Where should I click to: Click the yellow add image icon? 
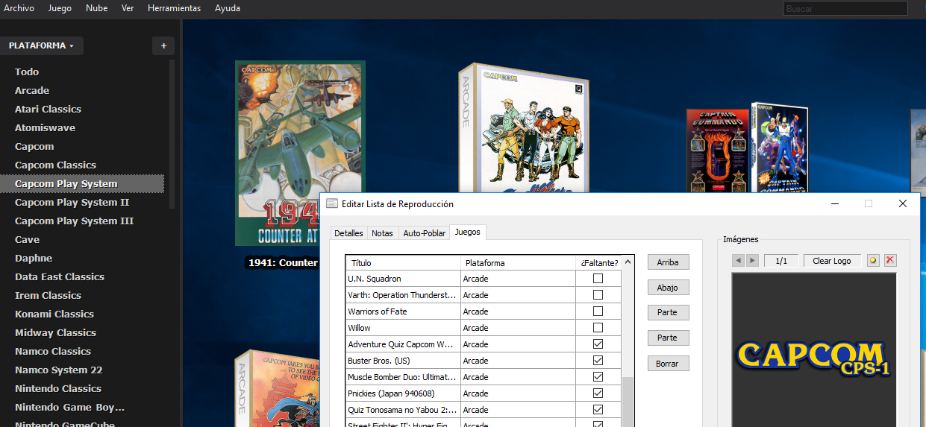click(874, 260)
